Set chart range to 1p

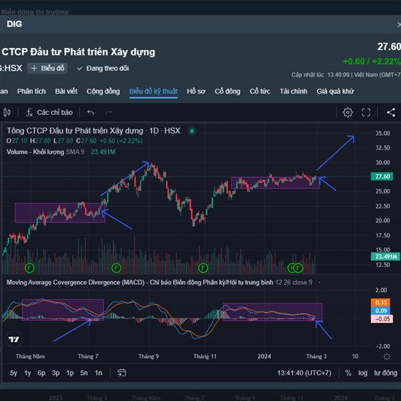coord(70,373)
